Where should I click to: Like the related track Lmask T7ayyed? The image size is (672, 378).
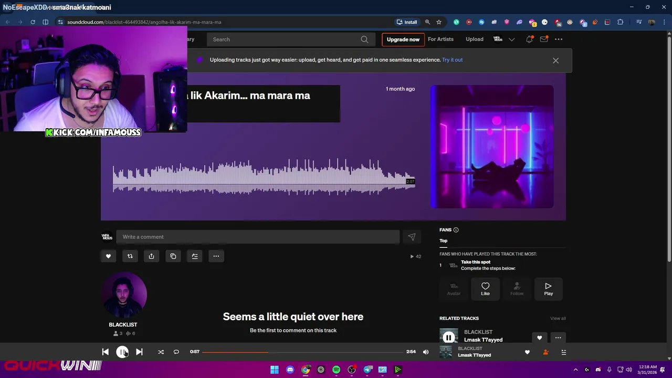coord(539,338)
